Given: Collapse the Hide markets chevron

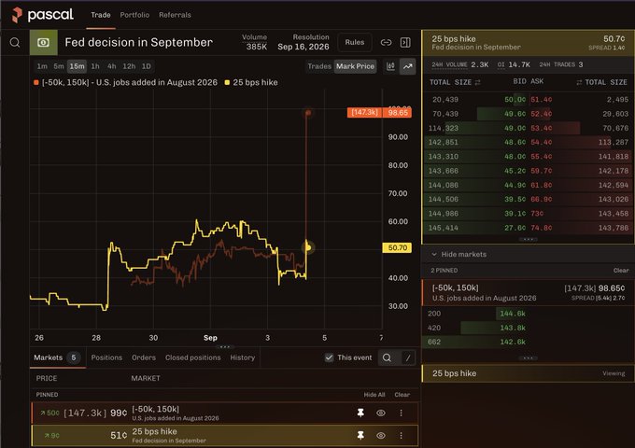Looking at the screenshot, I should 433,254.
